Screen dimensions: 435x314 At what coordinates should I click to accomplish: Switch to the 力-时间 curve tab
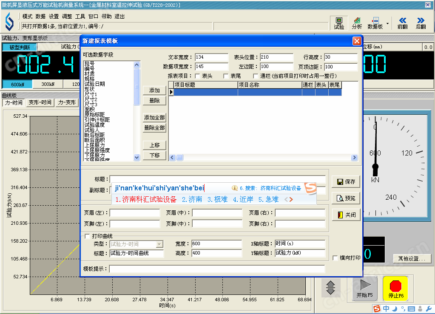point(14,102)
